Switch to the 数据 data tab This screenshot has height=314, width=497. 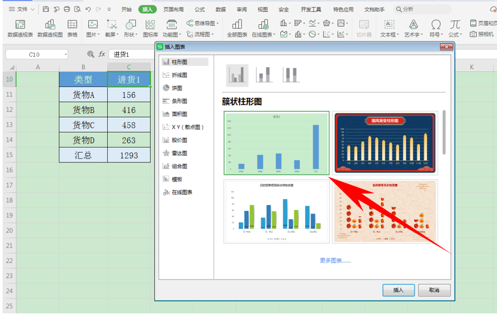(x=221, y=10)
